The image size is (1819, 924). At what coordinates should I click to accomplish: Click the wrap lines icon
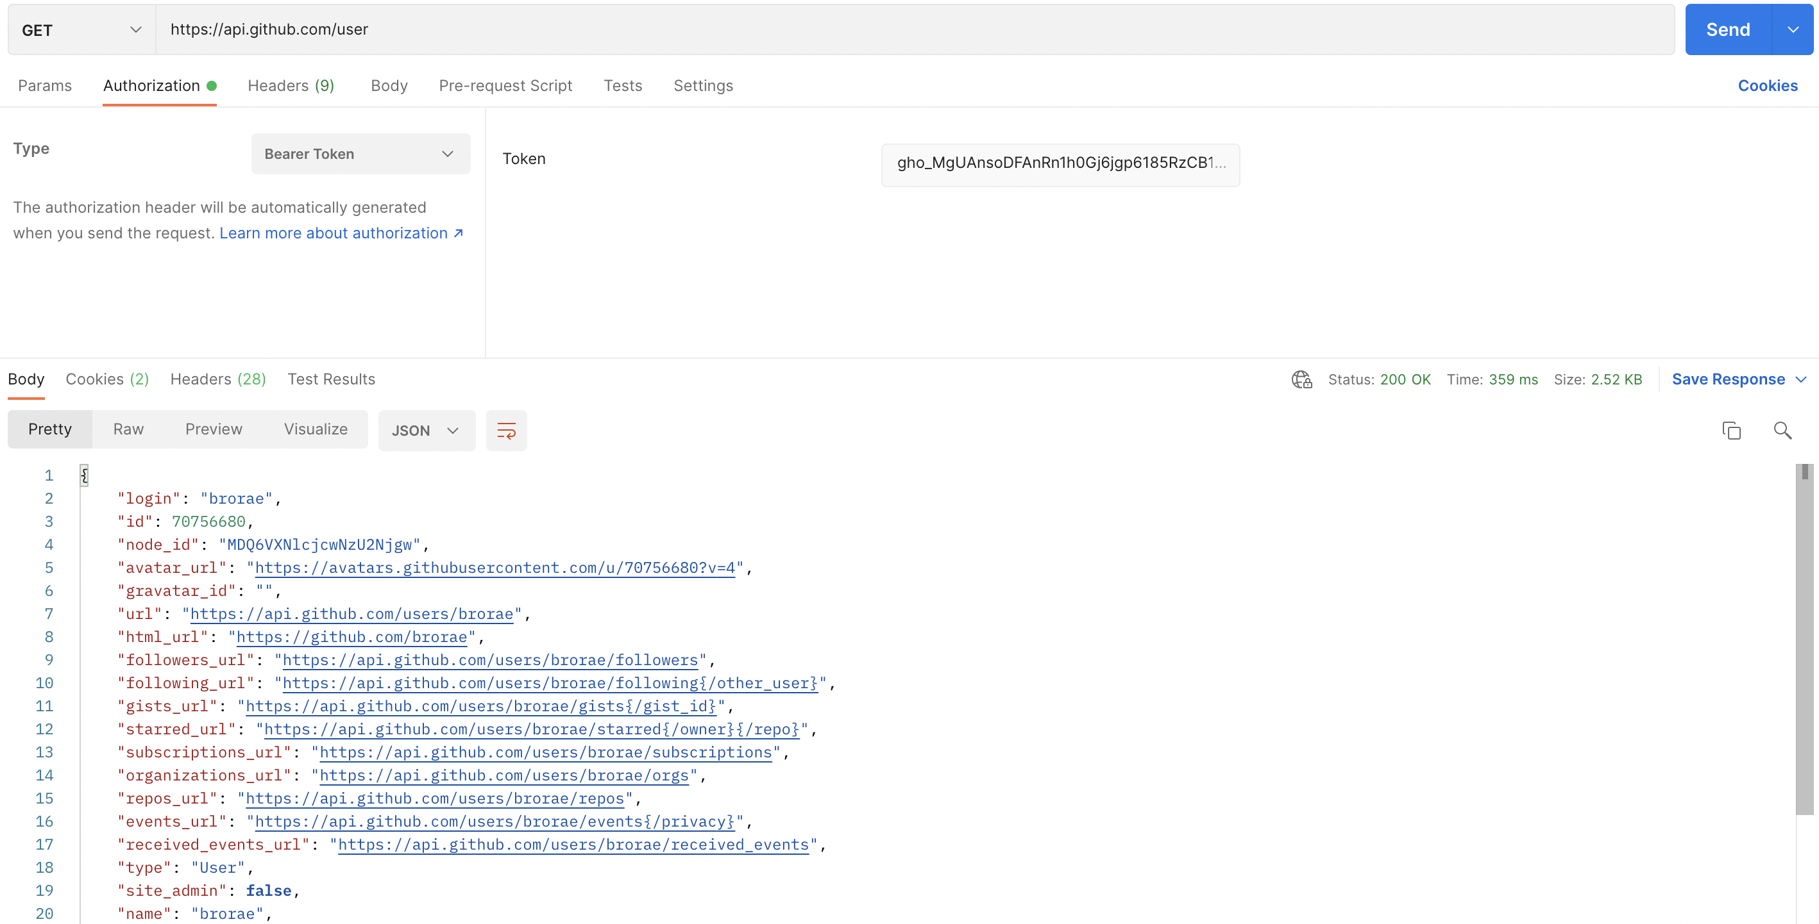pyautogui.click(x=506, y=430)
